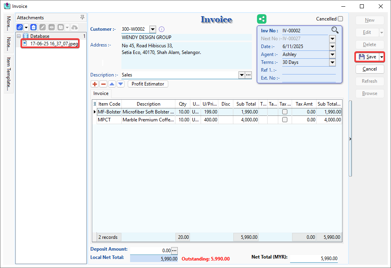Click the red plus add row icon

coord(95,84)
